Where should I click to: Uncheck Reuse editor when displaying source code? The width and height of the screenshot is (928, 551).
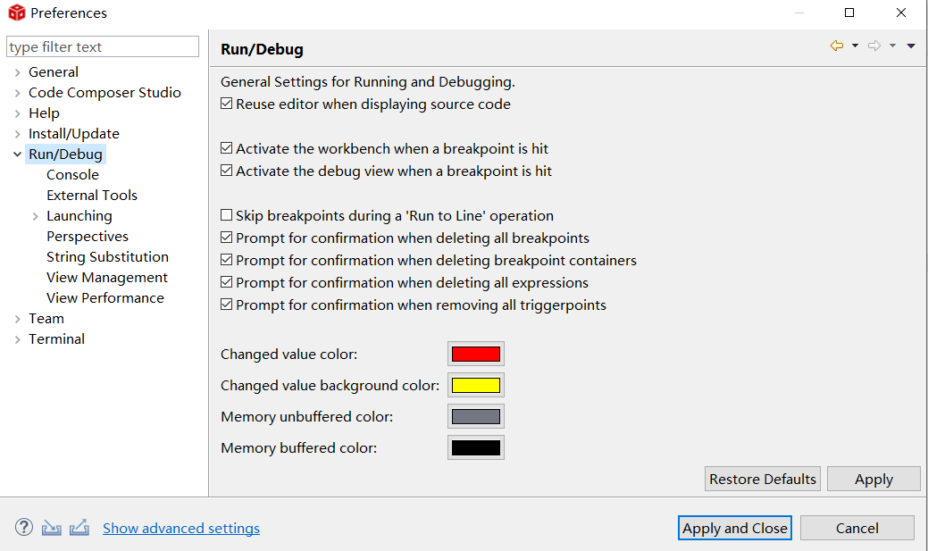pos(227,104)
